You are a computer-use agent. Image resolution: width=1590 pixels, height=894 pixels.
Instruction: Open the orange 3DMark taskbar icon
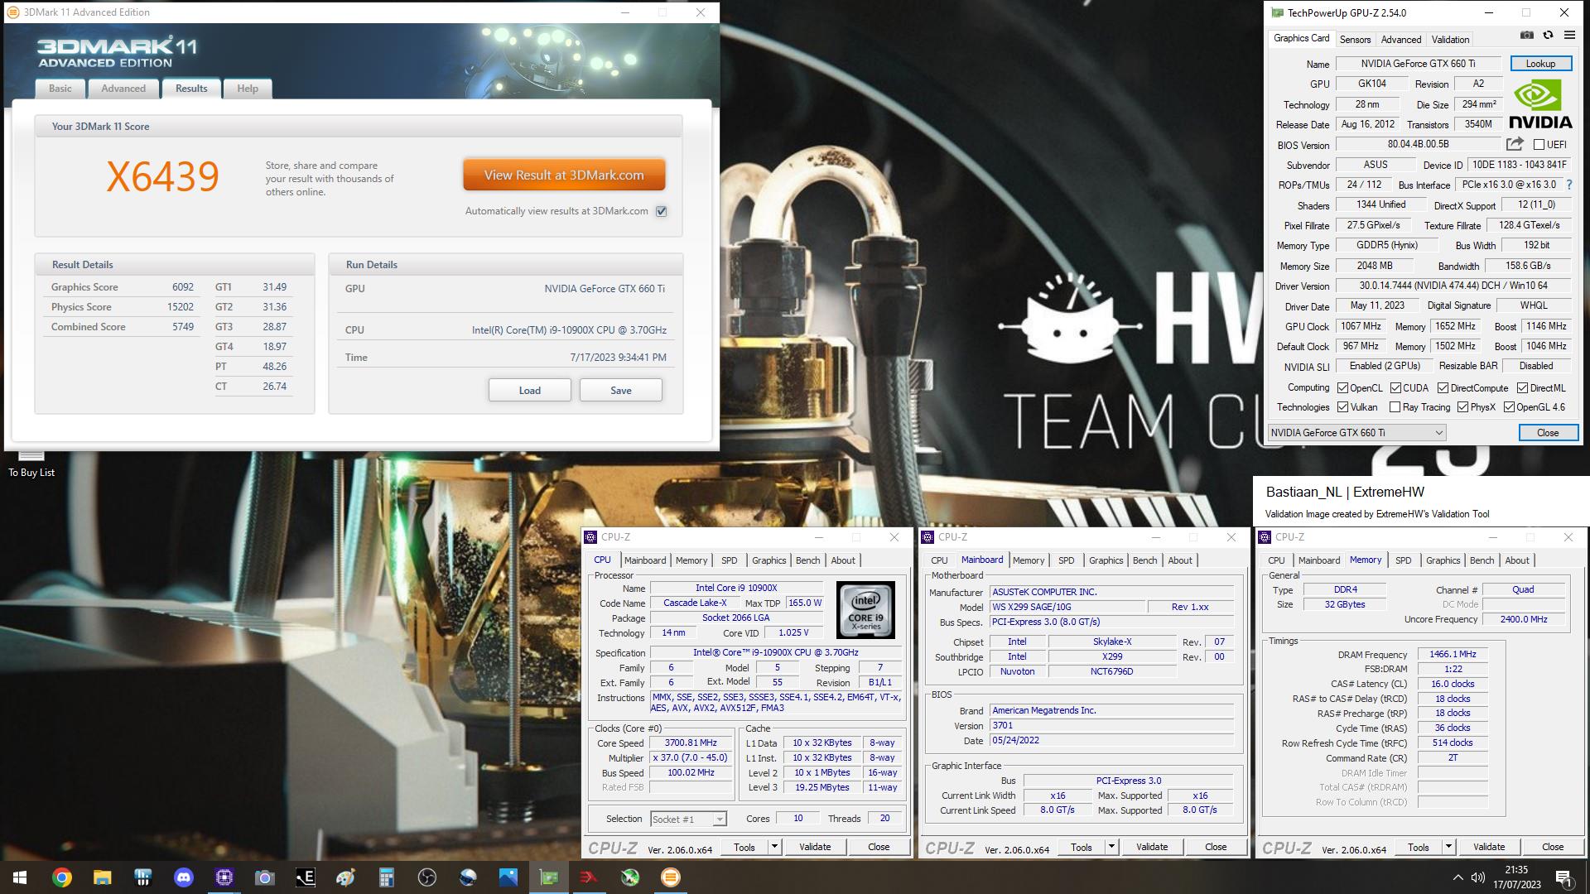click(670, 877)
